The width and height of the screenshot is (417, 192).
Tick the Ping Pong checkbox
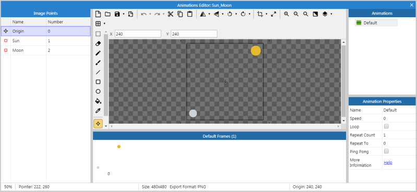tap(387, 151)
